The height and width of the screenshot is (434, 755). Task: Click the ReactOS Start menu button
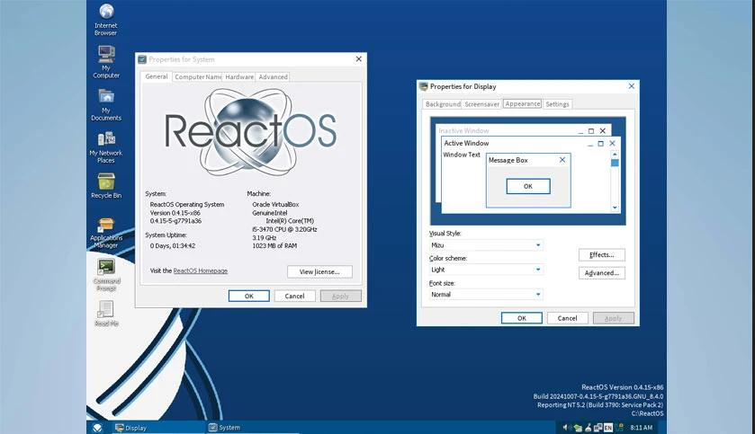tap(97, 428)
